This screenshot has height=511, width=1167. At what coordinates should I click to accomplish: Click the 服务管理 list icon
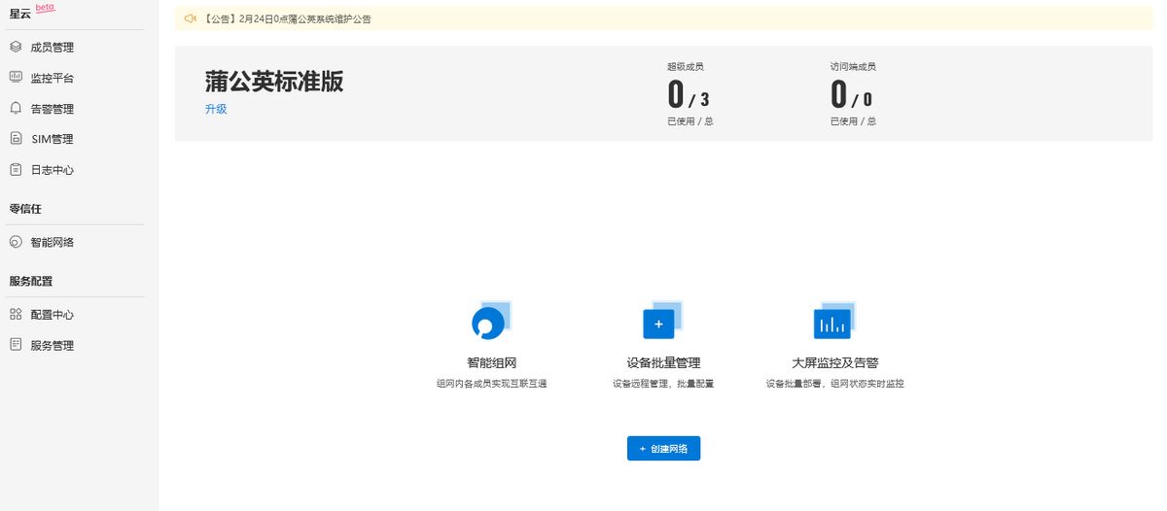tap(16, 345)
